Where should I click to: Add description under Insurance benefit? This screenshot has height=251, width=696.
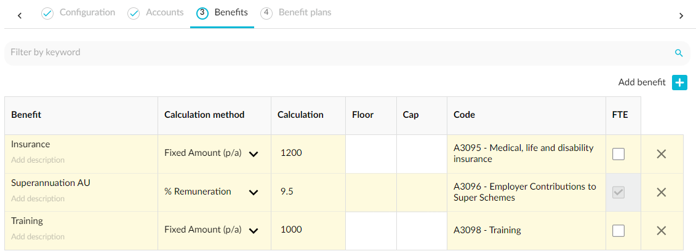point(38,160)
